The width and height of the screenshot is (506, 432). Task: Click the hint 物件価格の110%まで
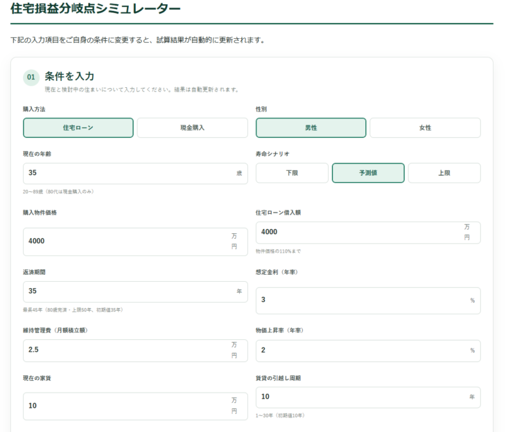278,251
